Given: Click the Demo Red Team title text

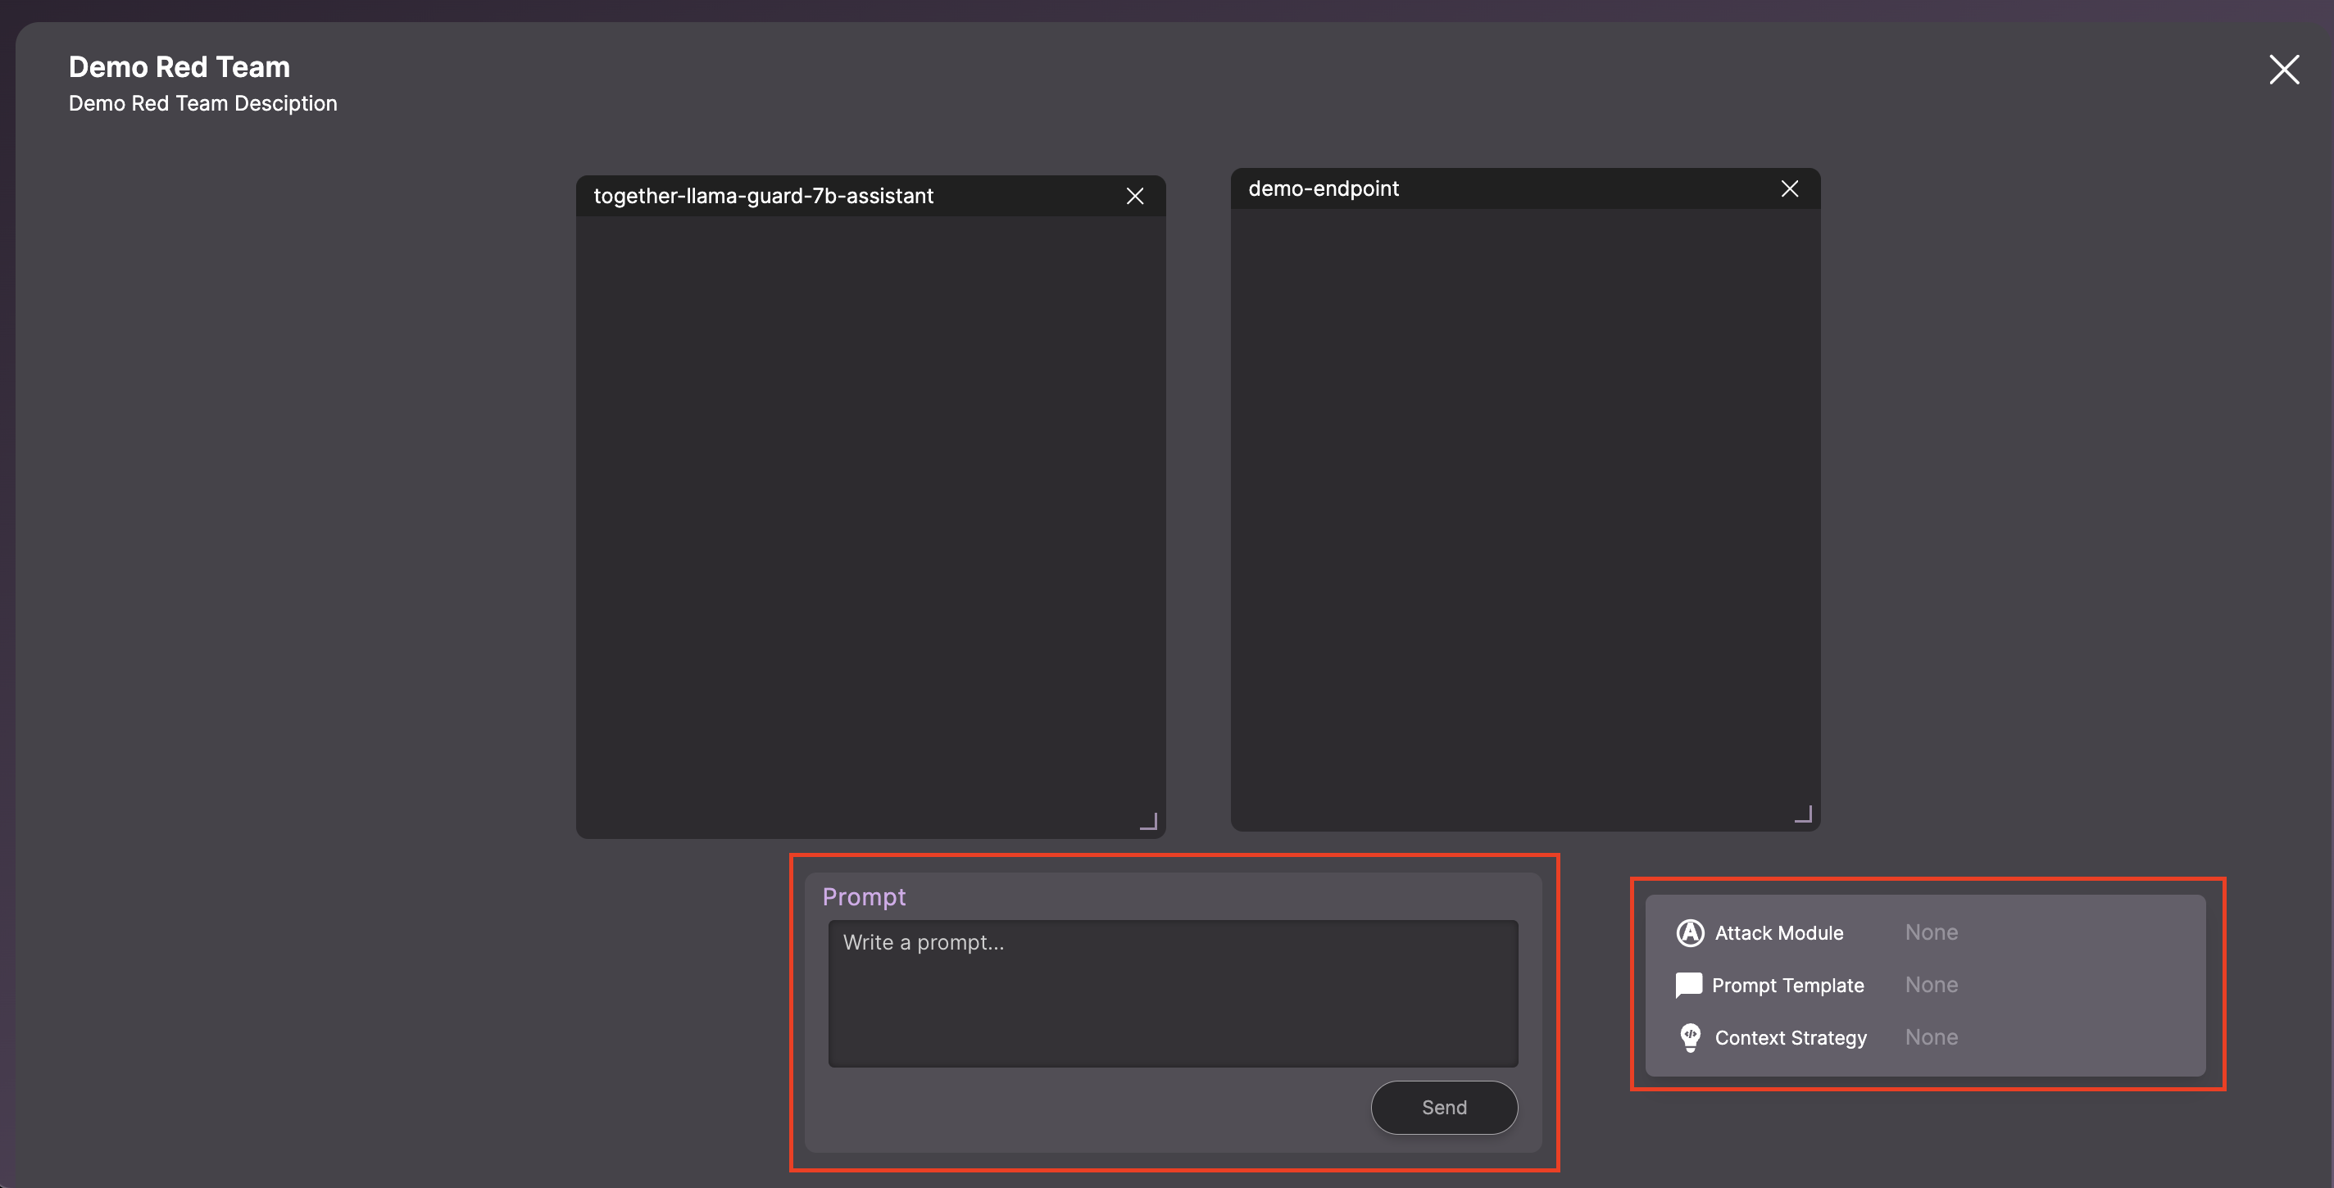Looking at the screenshot, I should 179,67.
